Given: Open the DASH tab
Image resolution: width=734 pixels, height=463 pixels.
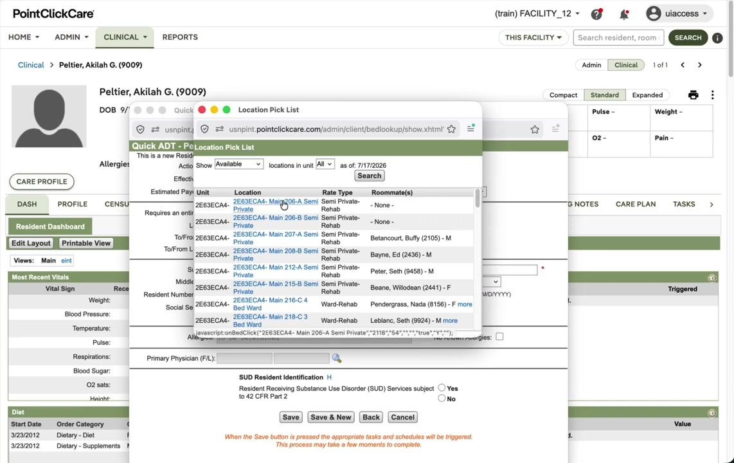Looking at the screenshot, I should click(x=27, y=204).
